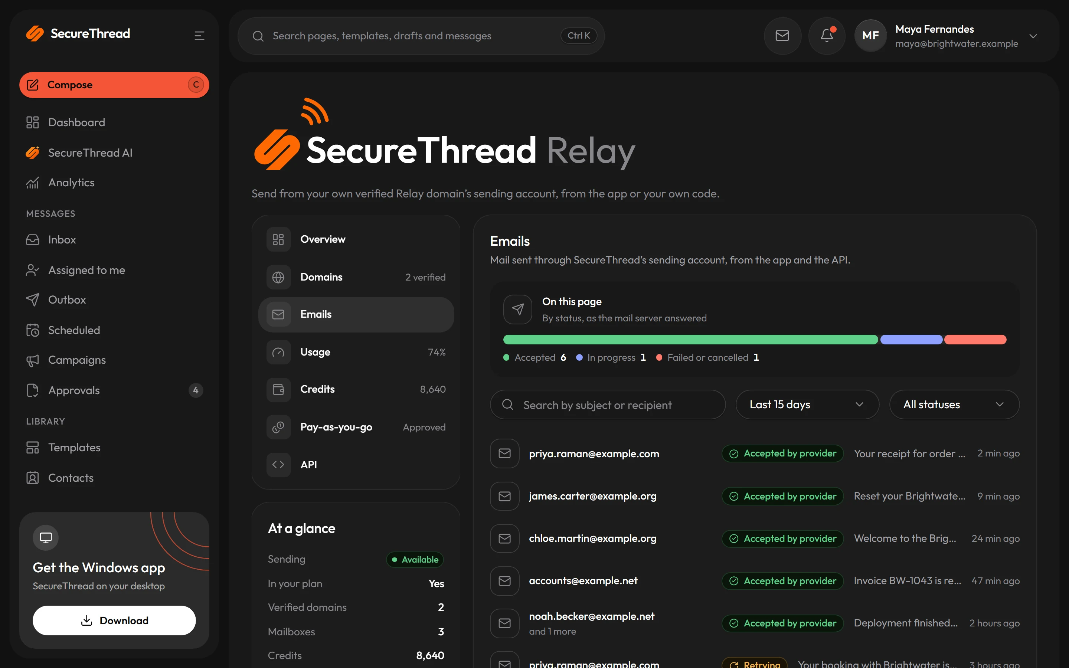Click the Pay-as-you-go coins icon
The height and width of the screenshot is (668, 1069).
click(278, 427)
